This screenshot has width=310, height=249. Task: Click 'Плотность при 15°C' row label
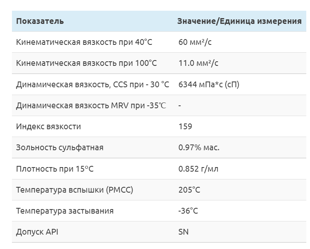pyautogui.click(x=58, y=169)
